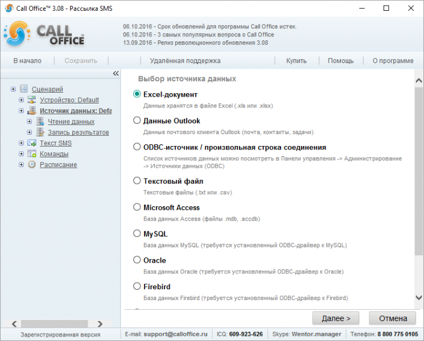Collapse the left sidebar panel with the double chevron
The width and height of the screenshot is (424, 341).
pyautogui.click(x=116, y=73)
